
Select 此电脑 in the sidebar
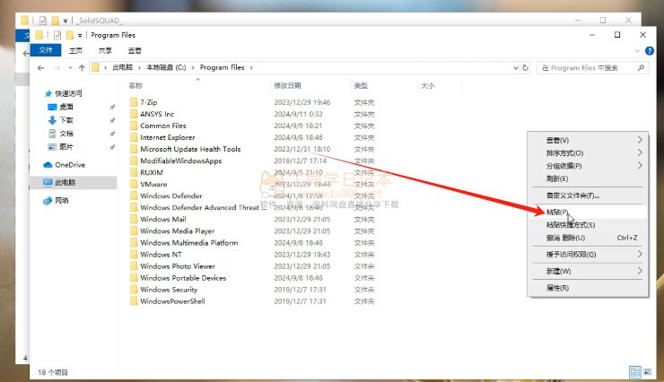coord(66,183)
